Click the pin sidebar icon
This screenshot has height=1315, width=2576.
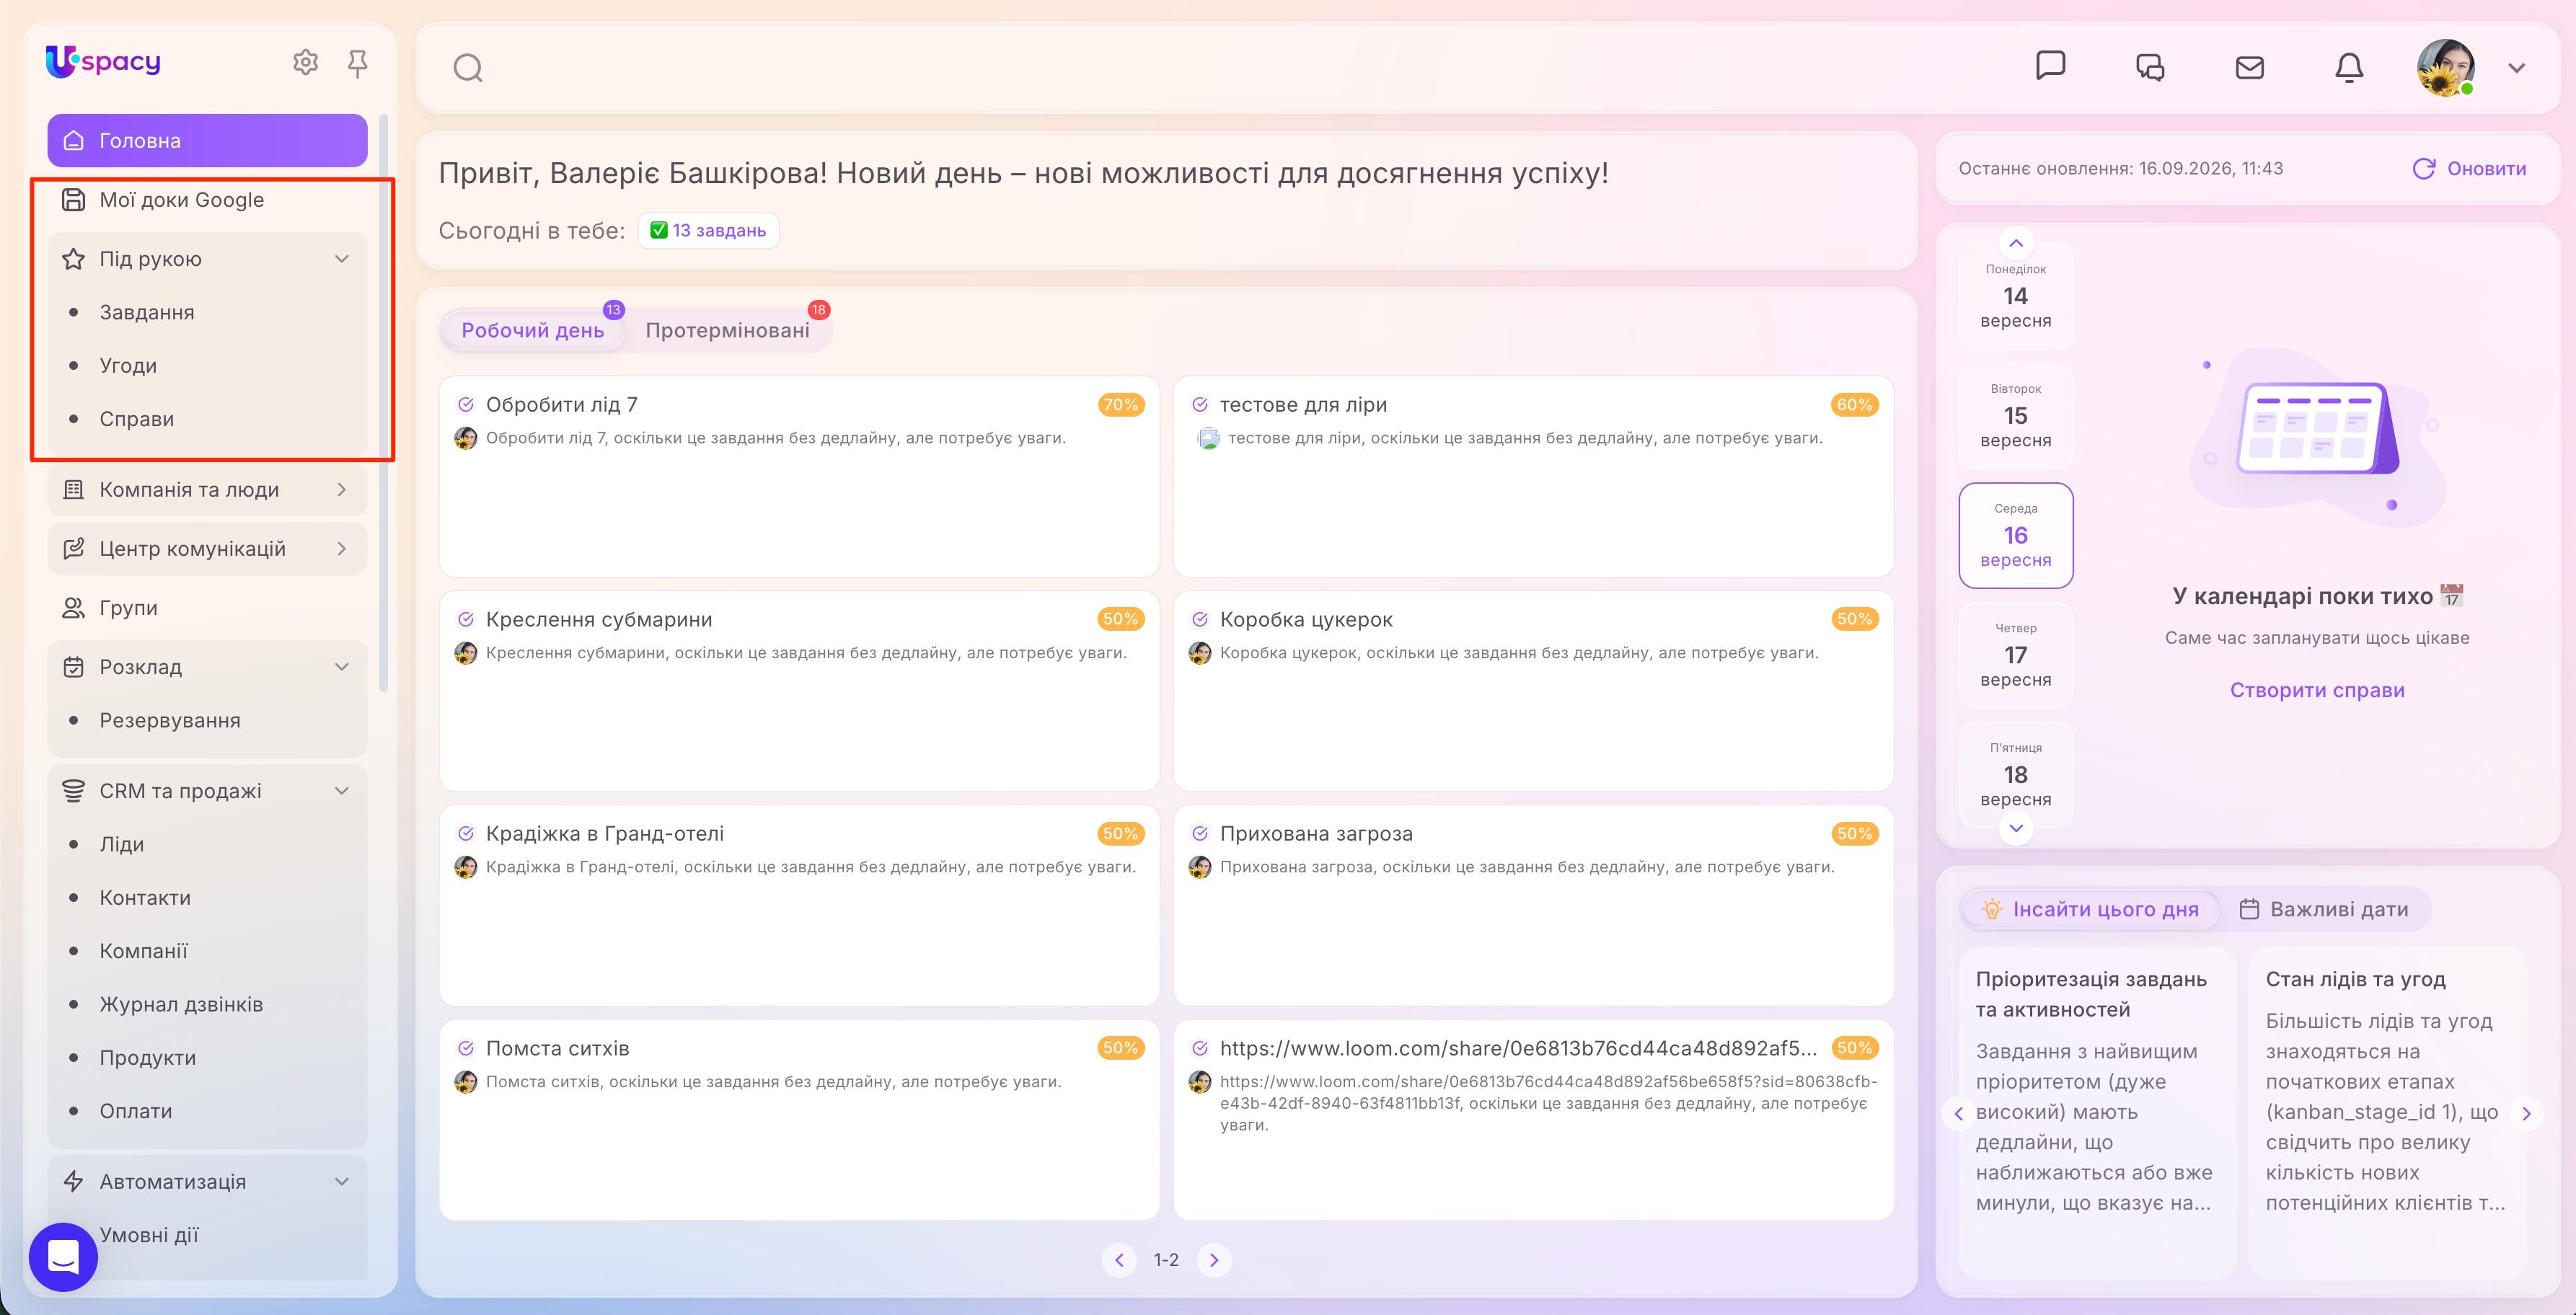(x=357, y=64)
